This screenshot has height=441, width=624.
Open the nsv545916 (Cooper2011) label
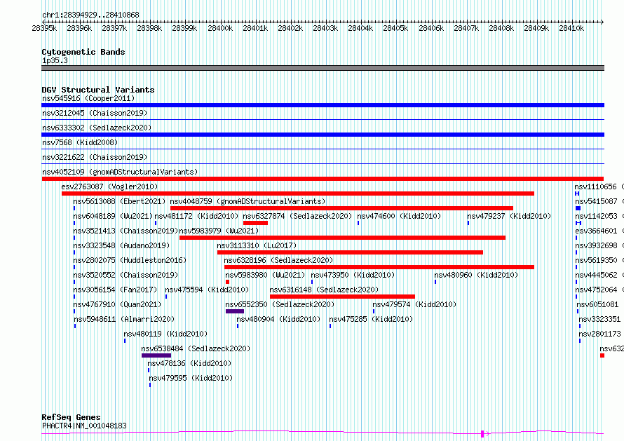pos(88,98)
